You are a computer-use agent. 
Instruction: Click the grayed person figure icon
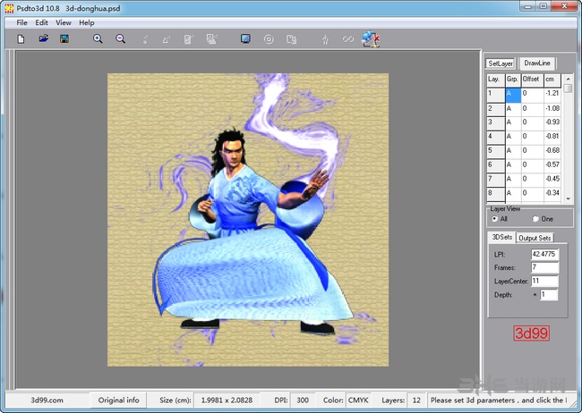pyautogui.click(x=325, y=38)
